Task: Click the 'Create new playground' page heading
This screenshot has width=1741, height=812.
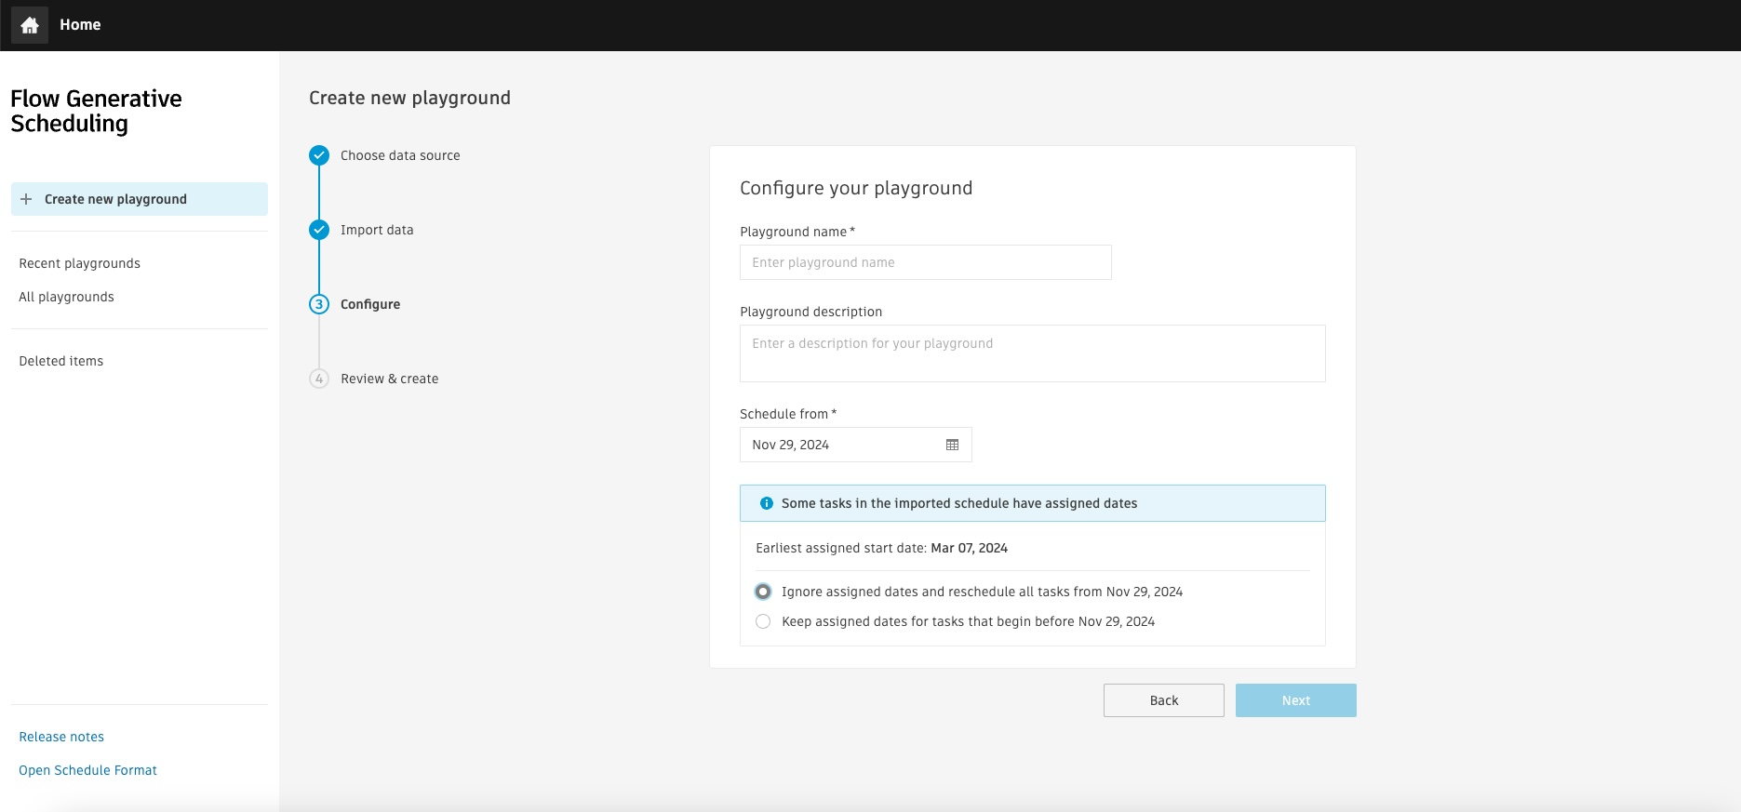Action: click(x=409, y=98)
